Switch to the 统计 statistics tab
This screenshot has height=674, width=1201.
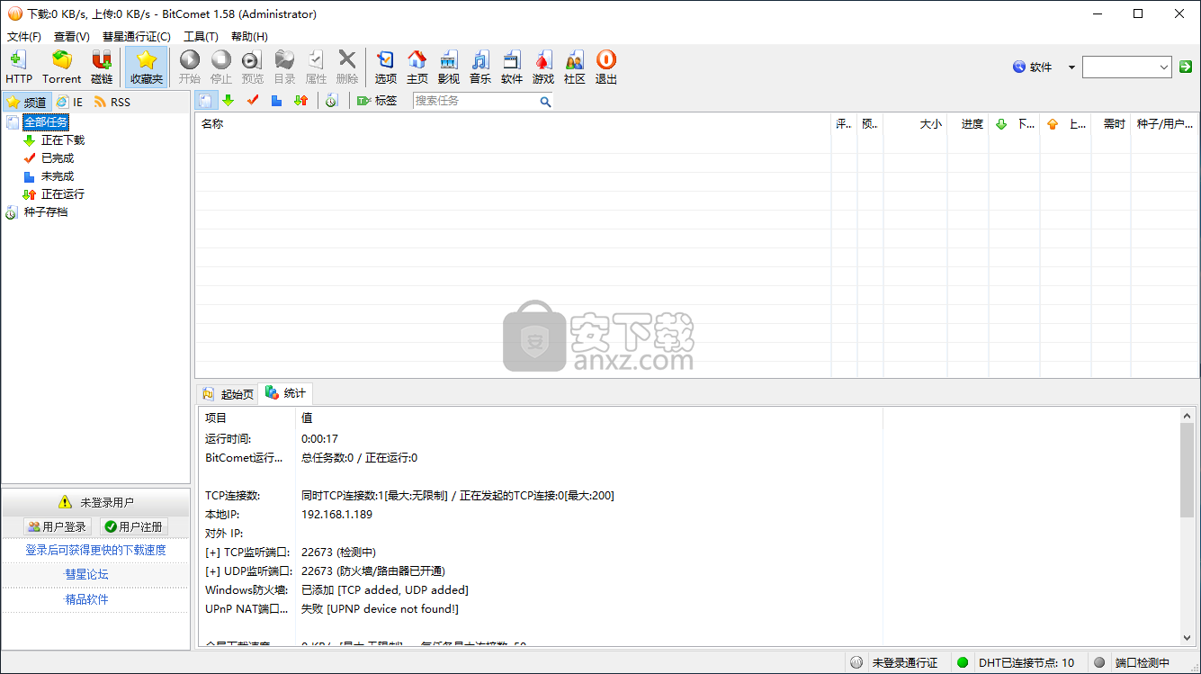click(286, 393)
